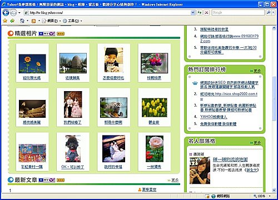Click the crown-ranked SEO blog link

(229, 84)
